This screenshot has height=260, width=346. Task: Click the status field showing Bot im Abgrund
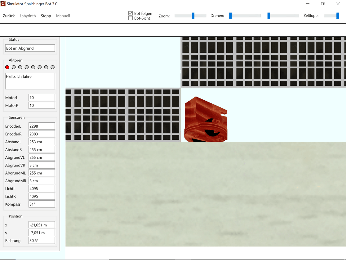tap(30, 48)
